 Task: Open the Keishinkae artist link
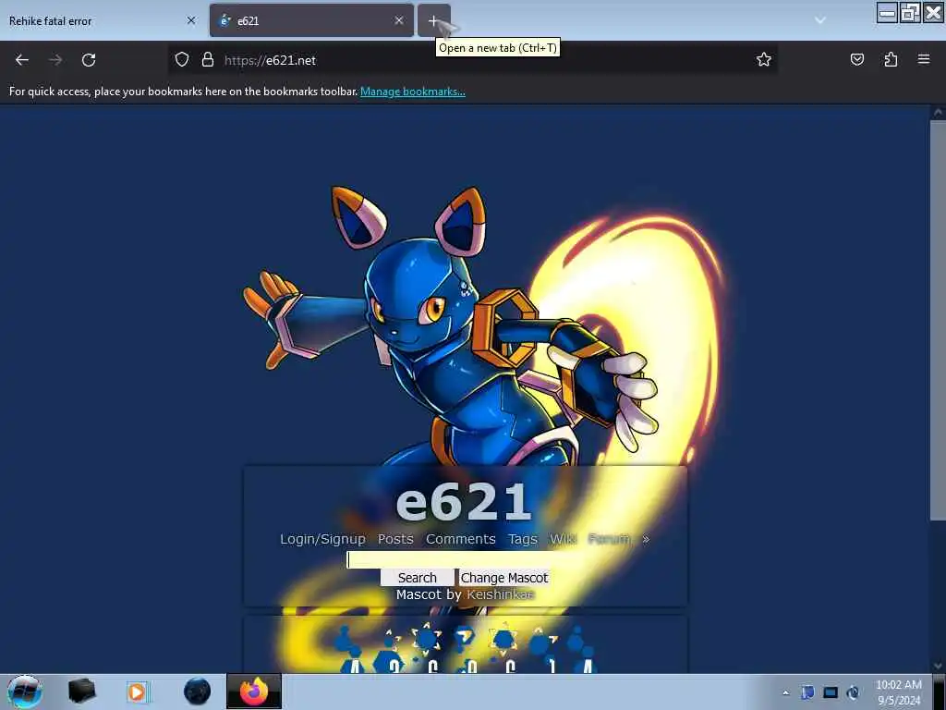500,594
